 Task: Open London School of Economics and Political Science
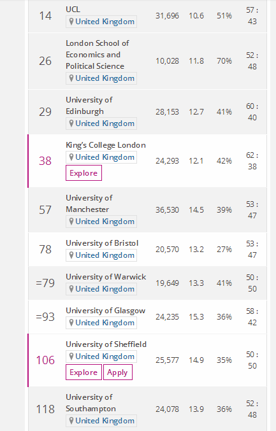[98, 54]
